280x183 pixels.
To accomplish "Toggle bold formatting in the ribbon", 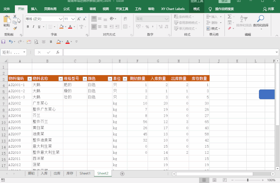I will (x=27, y=27).
